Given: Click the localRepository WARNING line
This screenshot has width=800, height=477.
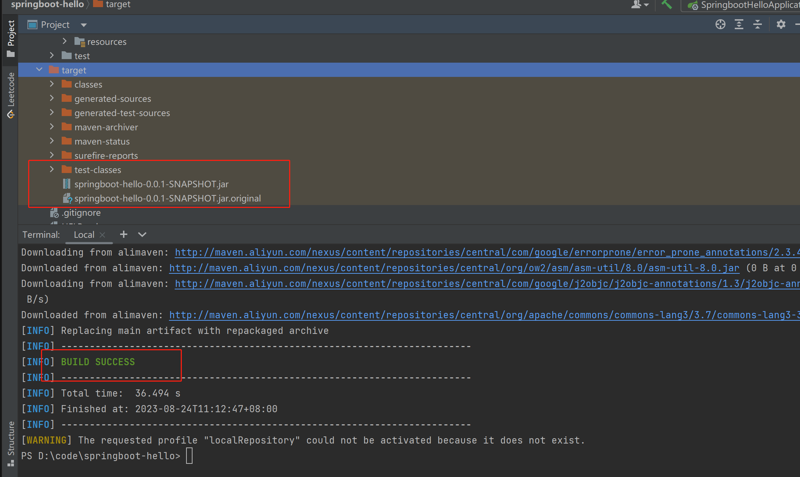Looking at the screenshot, I should 303,440.
